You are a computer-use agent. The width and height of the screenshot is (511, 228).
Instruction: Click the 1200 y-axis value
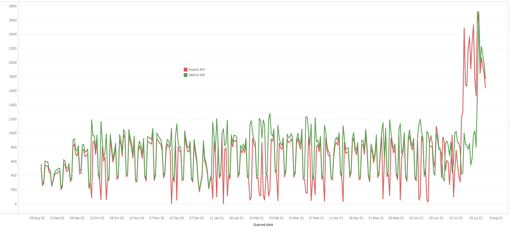pyautogui.click(x=13, y=119)
